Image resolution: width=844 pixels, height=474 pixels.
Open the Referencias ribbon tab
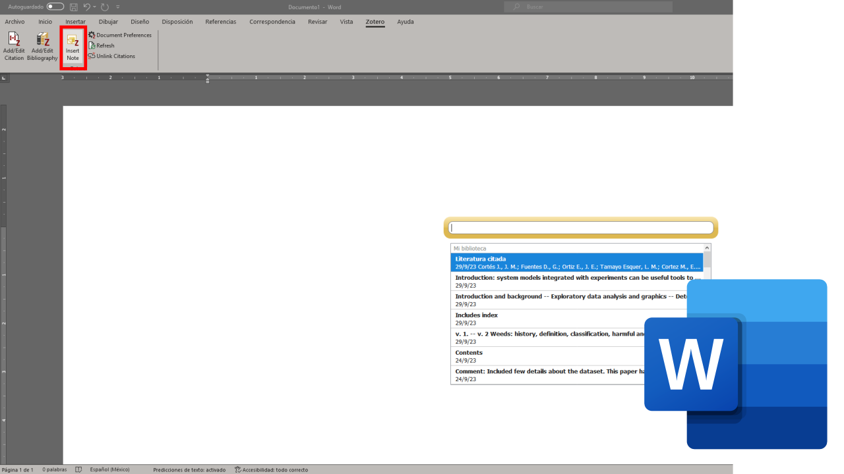coord(220,22)
